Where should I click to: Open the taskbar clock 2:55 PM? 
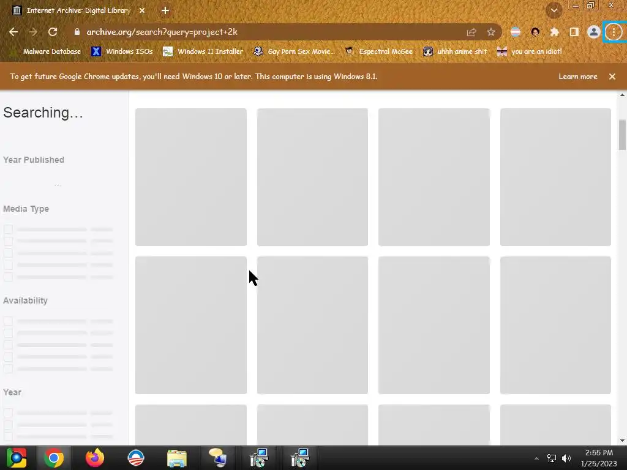[599, 458]
